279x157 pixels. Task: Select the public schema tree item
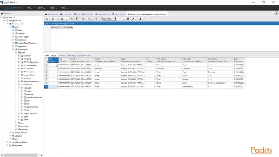click(23, 53)
